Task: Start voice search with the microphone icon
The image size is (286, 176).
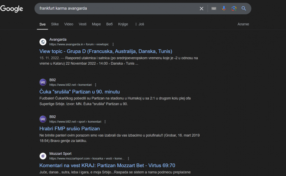Action: click(x=224, y=8)
